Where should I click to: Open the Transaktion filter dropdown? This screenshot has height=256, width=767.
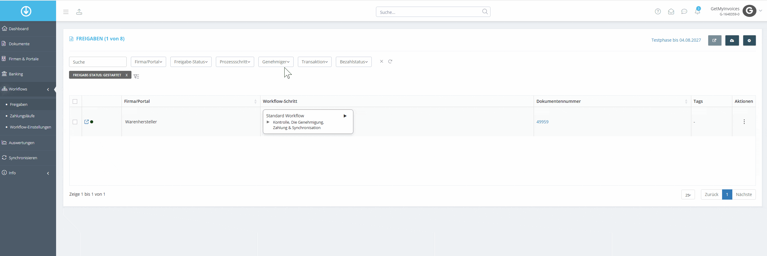tap(315, 62)
